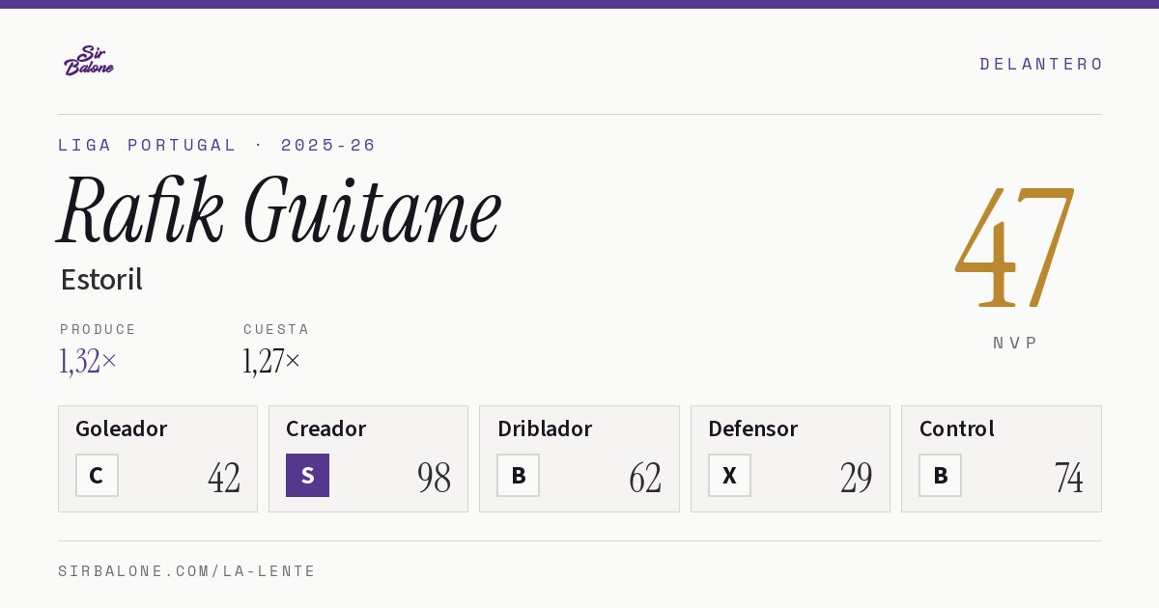The height and width of the screenshot is (608, 1159).
Task: Click the X badge under Defensor
Action: pos(729,476)
